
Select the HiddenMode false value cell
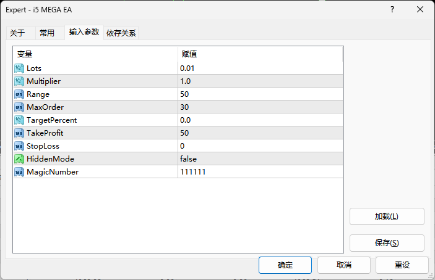point(260,159)
